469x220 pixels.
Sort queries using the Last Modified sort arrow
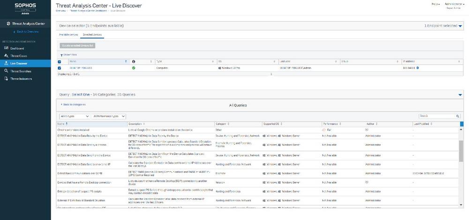[431, 124]
